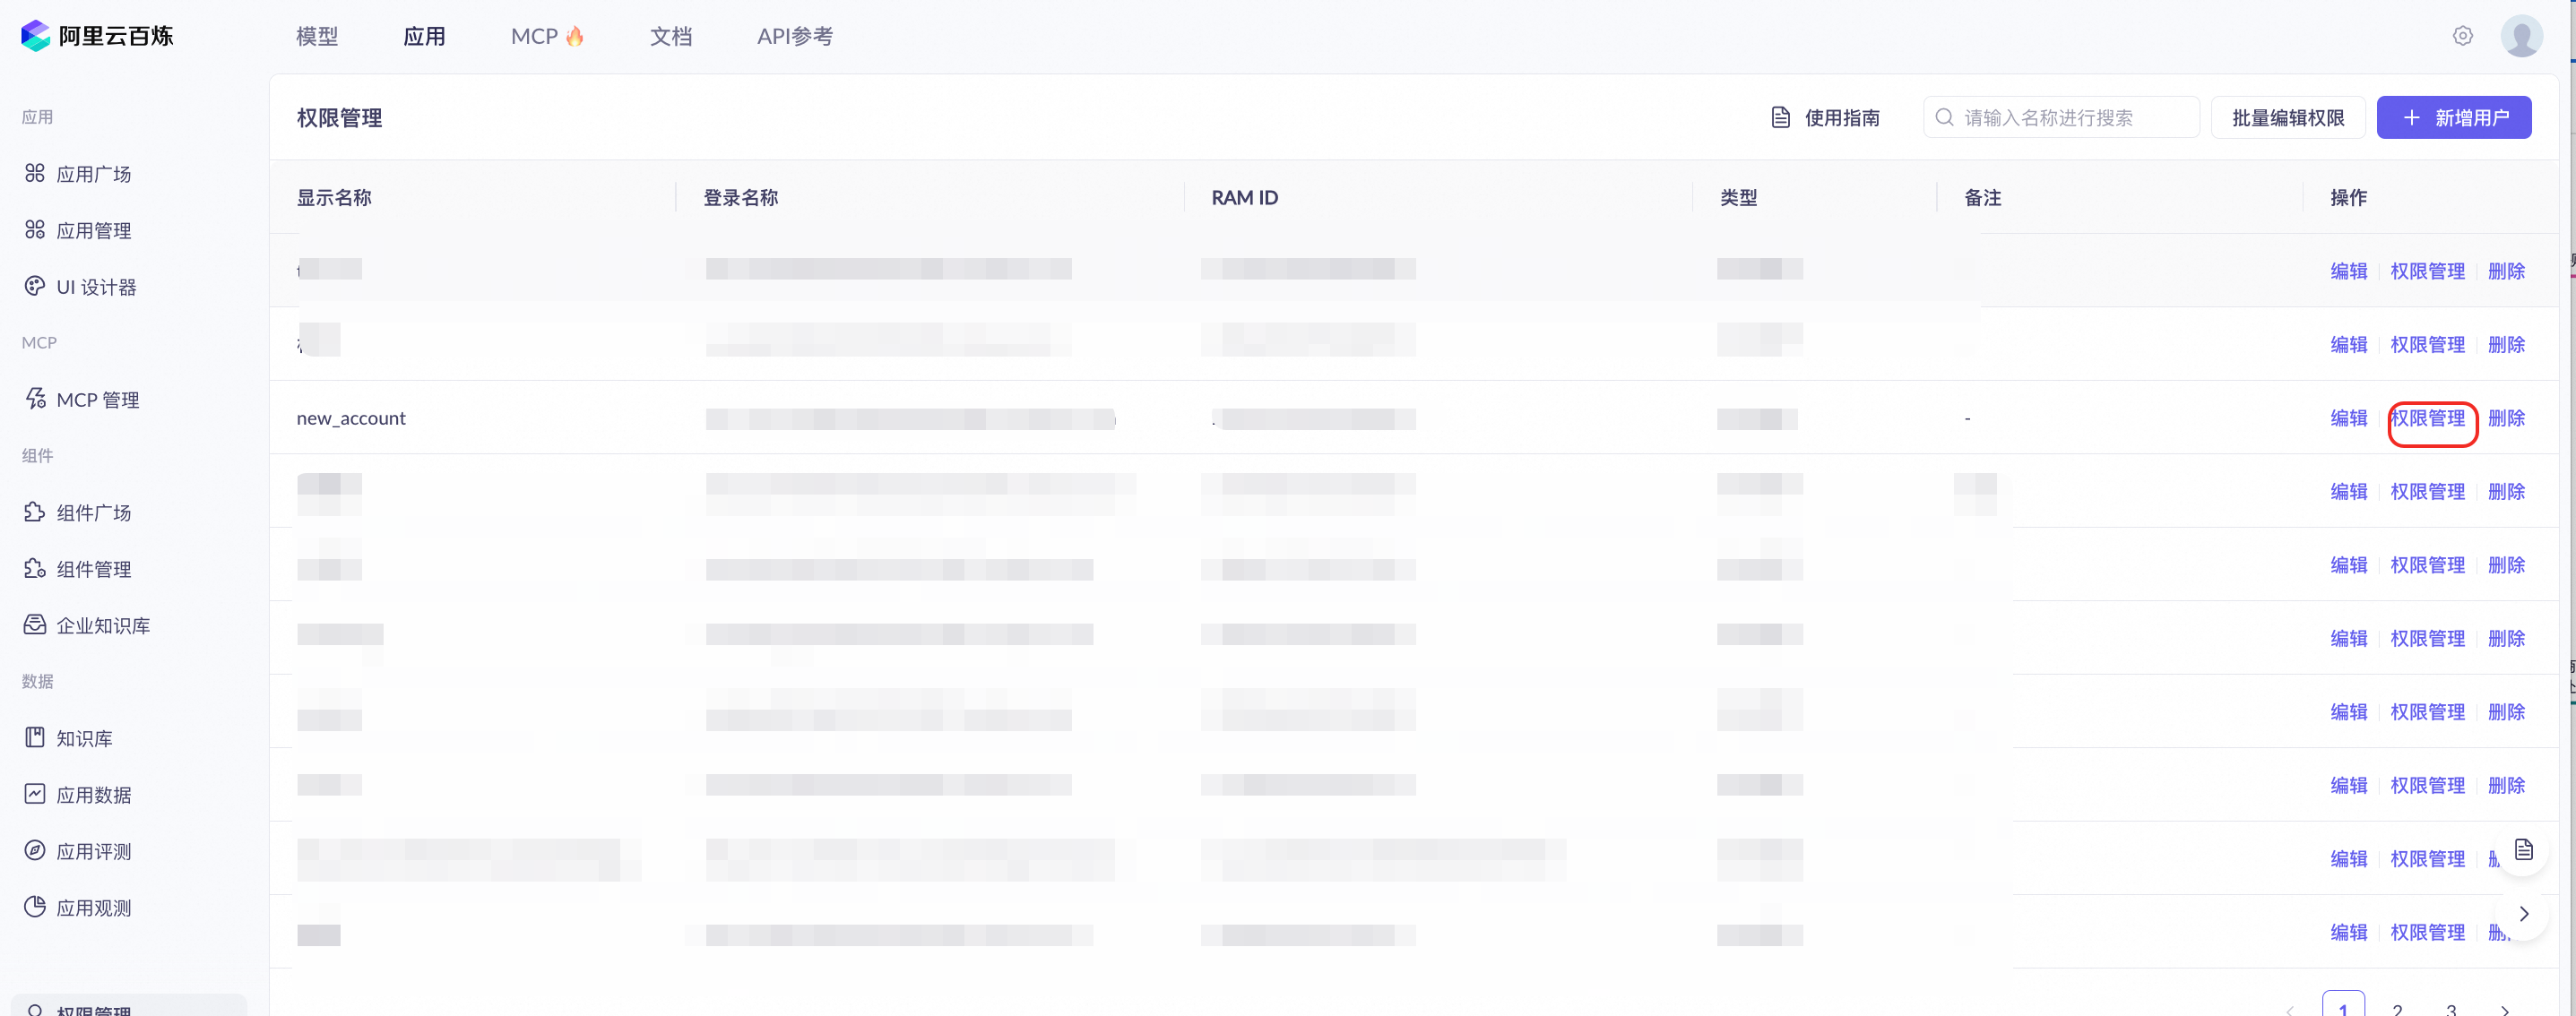Click the 备注 column header
The image size is (2576, 1016).
click(1983, 198)
